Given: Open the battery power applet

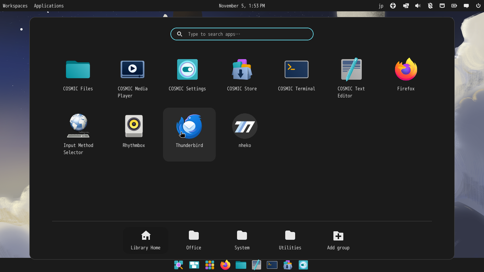Looking at the screenshot, I should pos(454,6).
